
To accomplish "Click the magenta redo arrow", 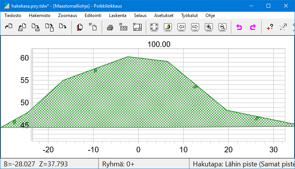I will (253, 27).
